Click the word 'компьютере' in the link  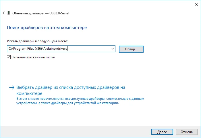30,93
